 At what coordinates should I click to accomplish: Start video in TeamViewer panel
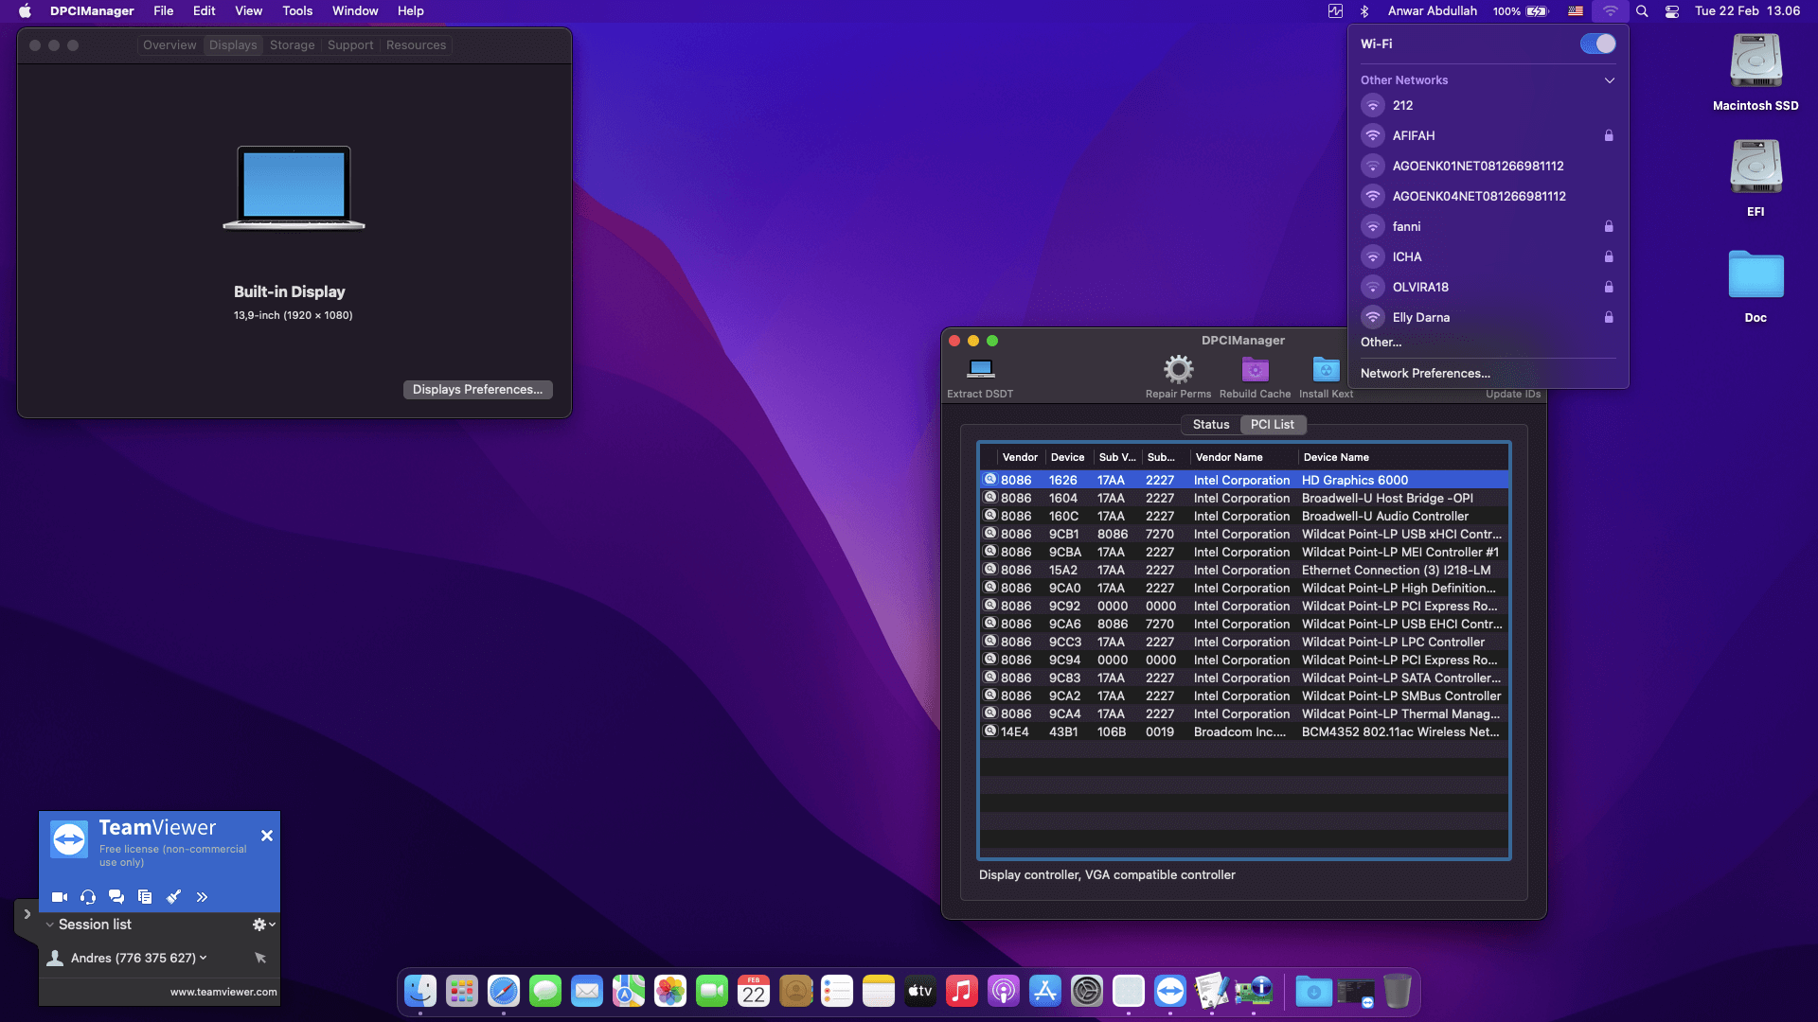60,897
